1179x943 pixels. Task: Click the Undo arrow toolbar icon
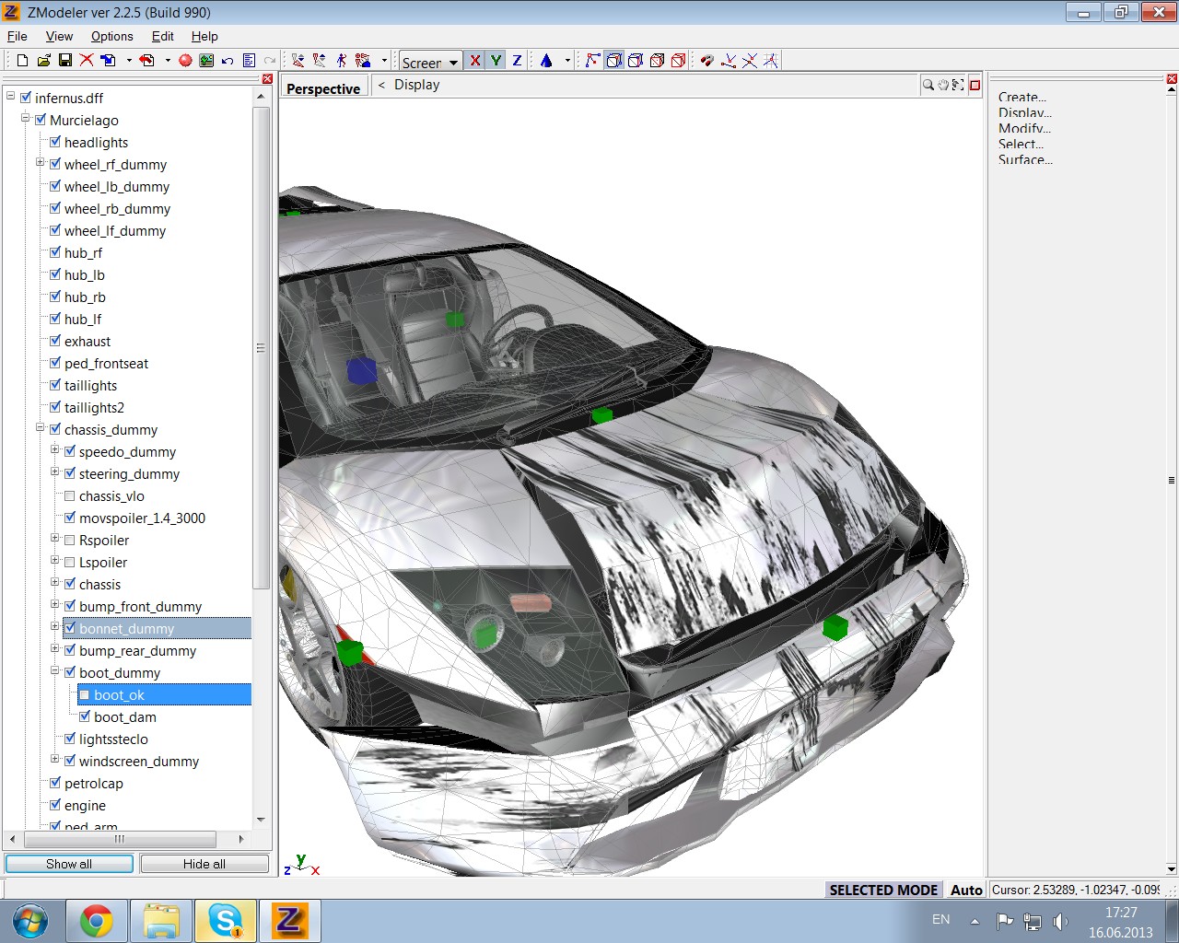pos(228,61)
